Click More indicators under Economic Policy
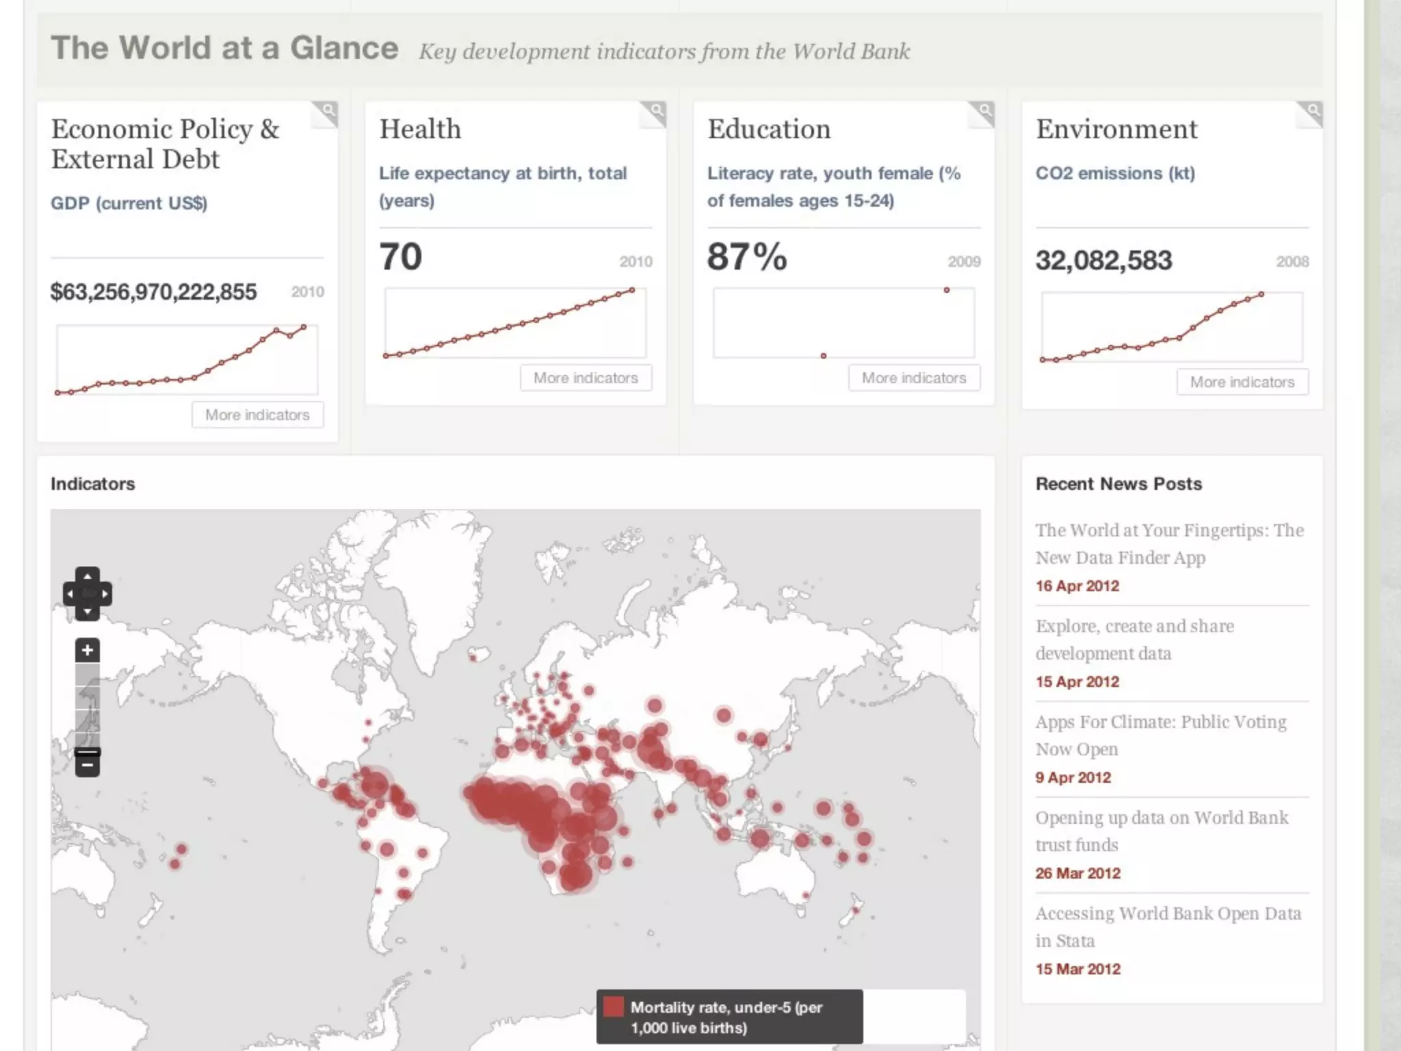 pos(257,415)
